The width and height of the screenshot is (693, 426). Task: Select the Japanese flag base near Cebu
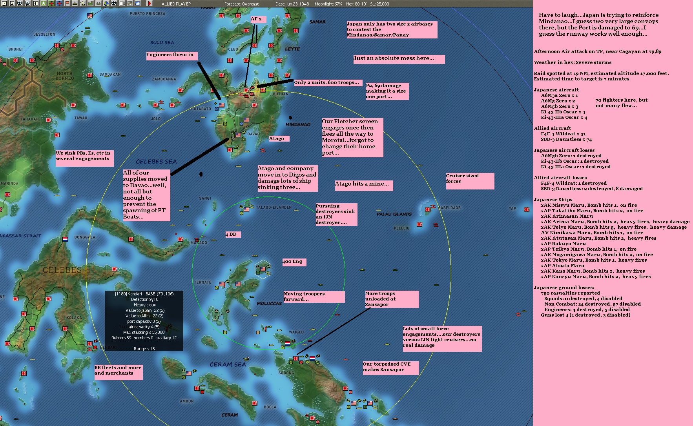click(x=230, y=60)
